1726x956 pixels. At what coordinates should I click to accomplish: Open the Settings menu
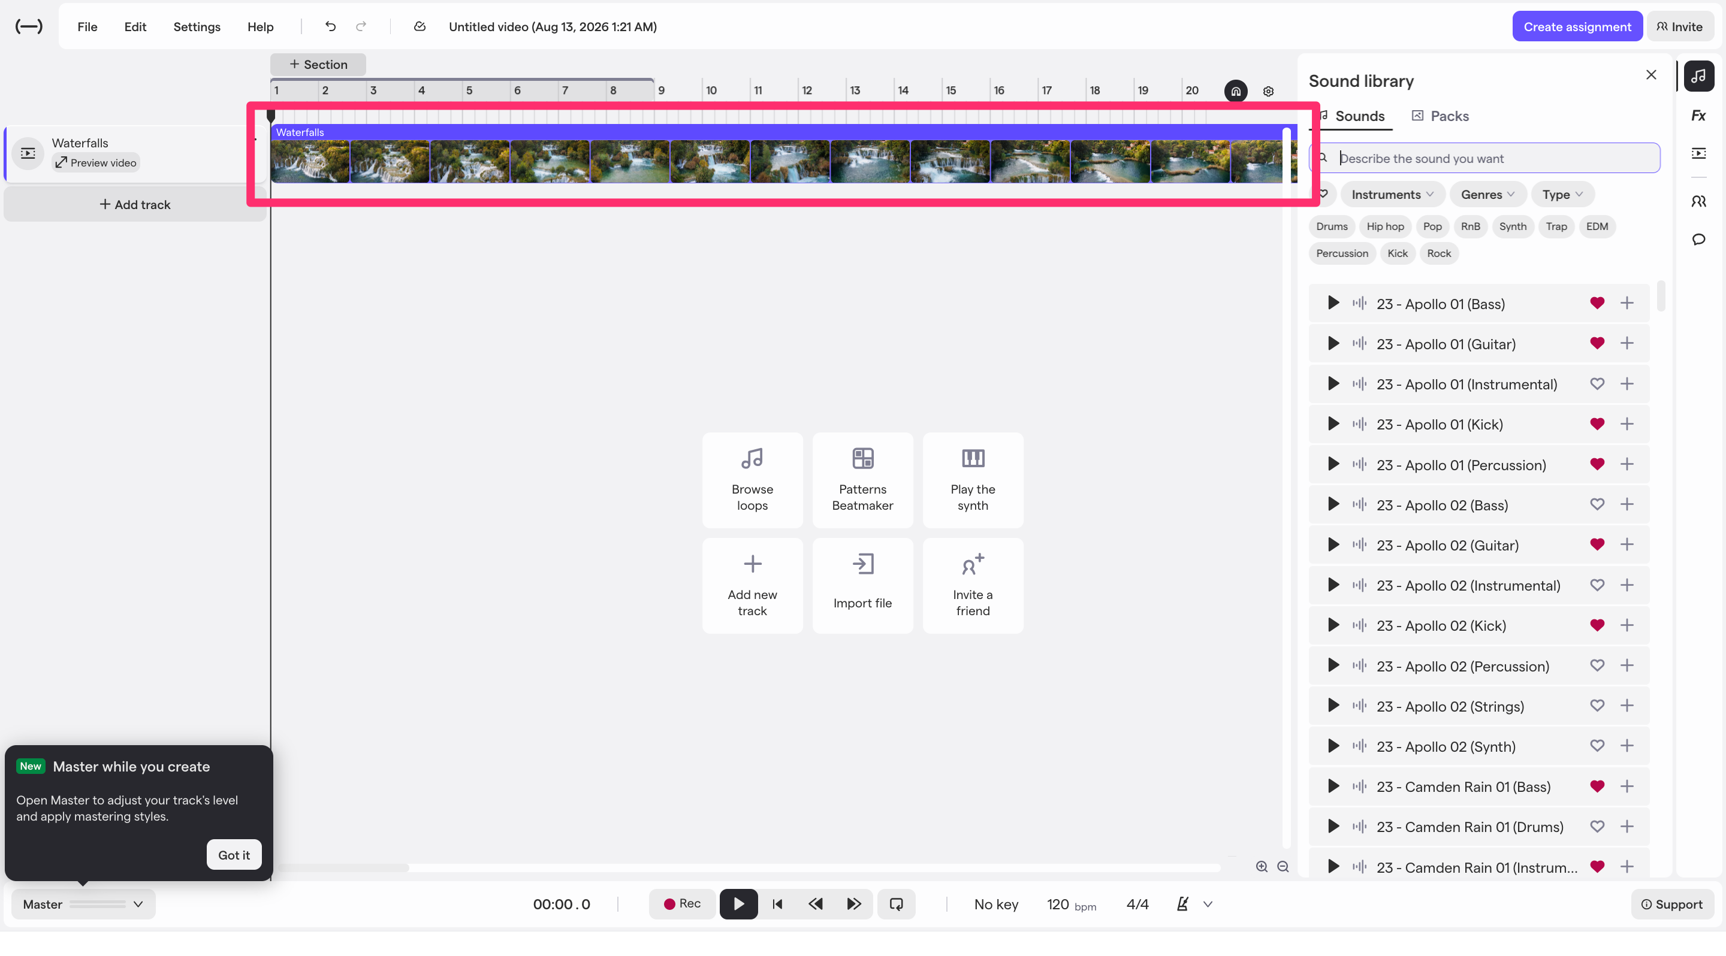coord(197,27)
